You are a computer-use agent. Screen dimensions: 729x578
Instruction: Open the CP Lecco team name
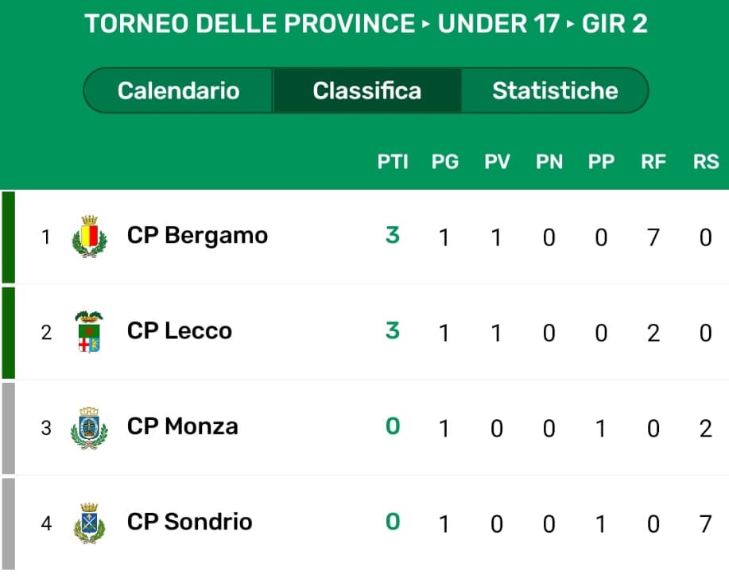pos(180,331)
